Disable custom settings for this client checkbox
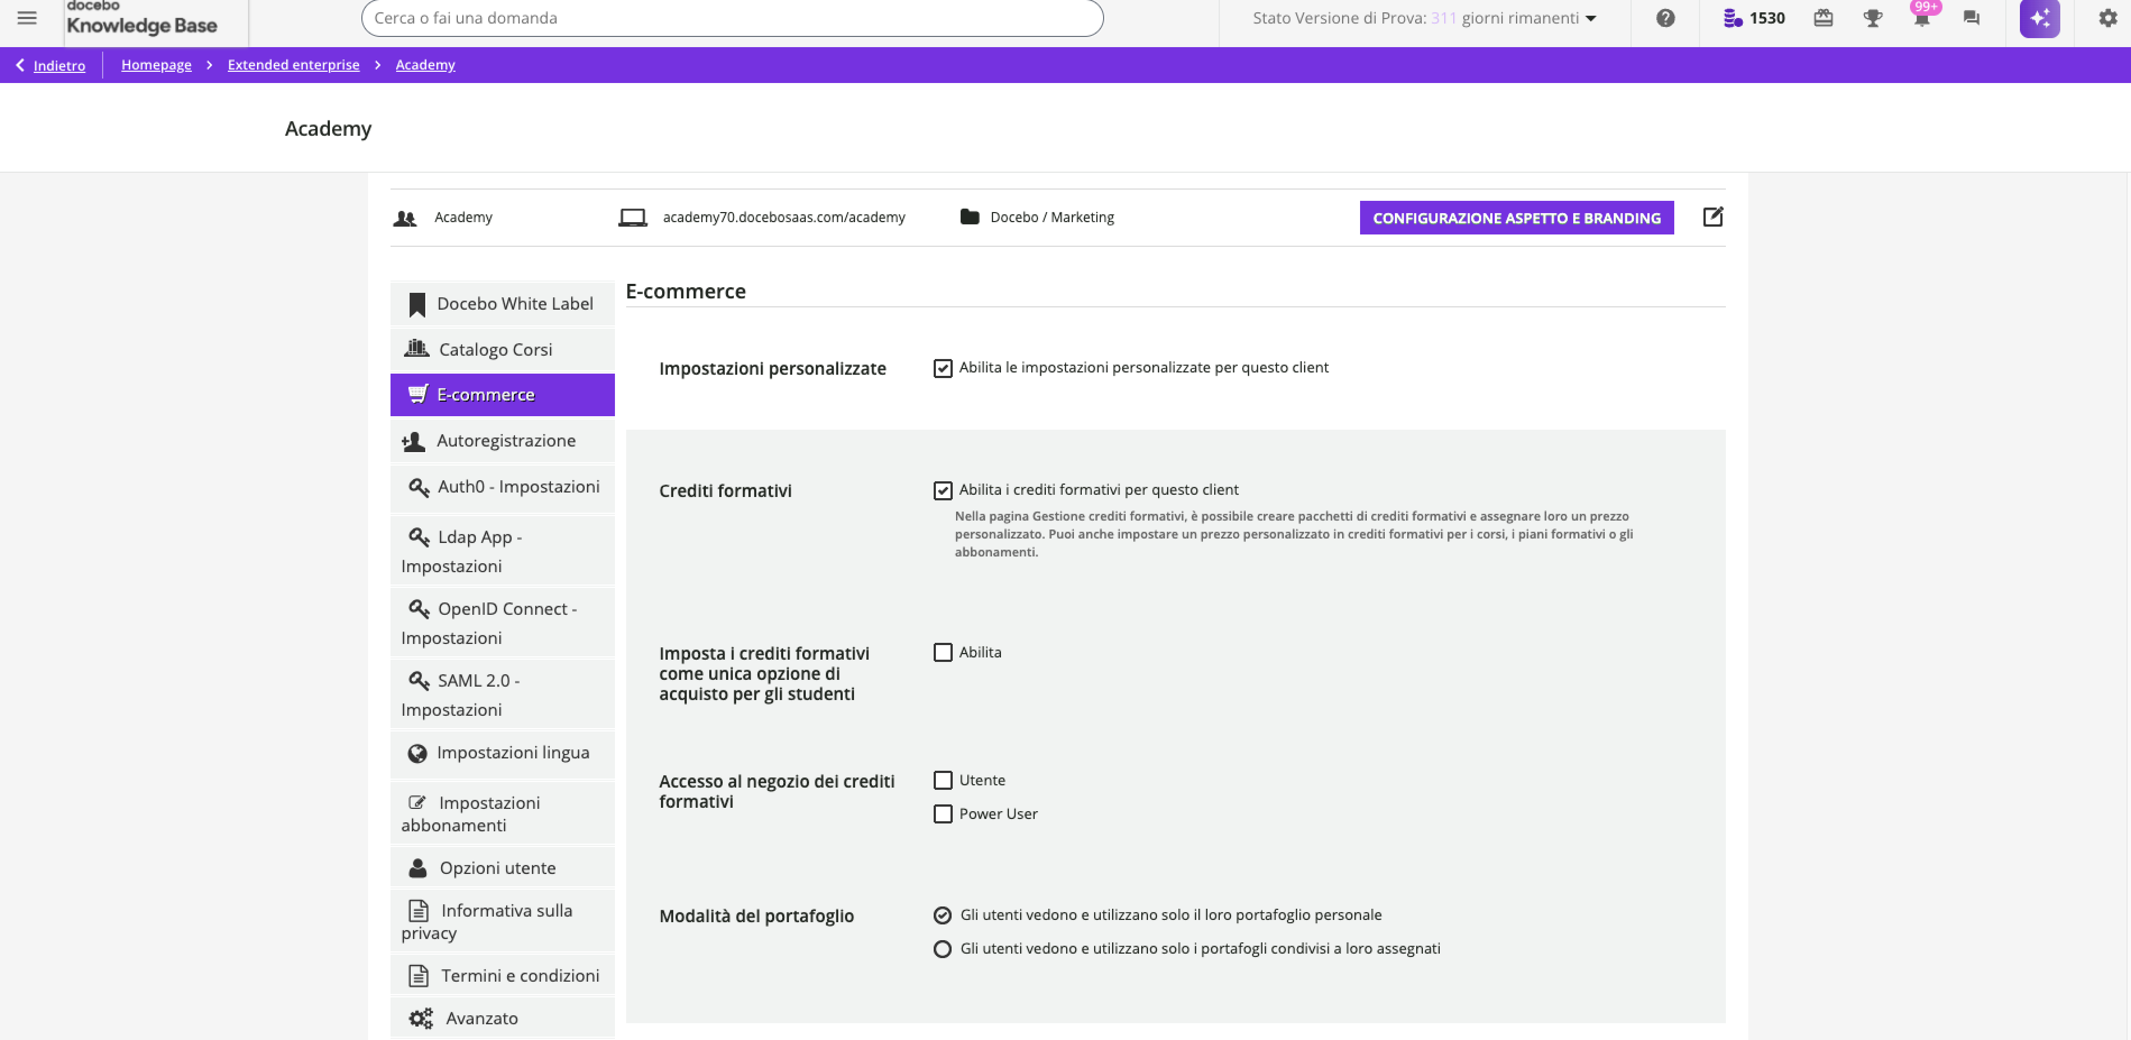Screen dimensions: 2131x1040 coord(942,368)
